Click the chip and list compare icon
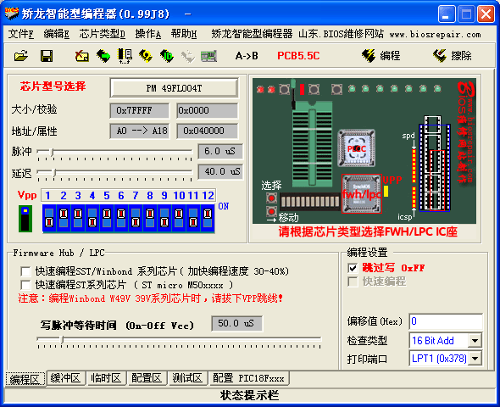 (x=125, y=56)
